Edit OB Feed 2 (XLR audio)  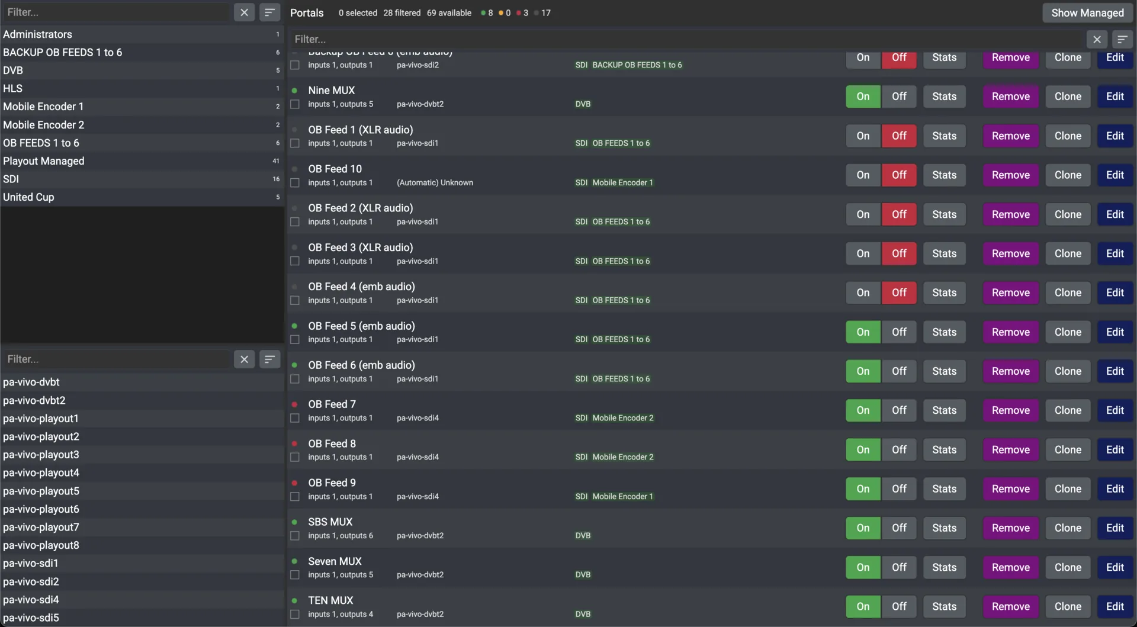click(1114, 214)
